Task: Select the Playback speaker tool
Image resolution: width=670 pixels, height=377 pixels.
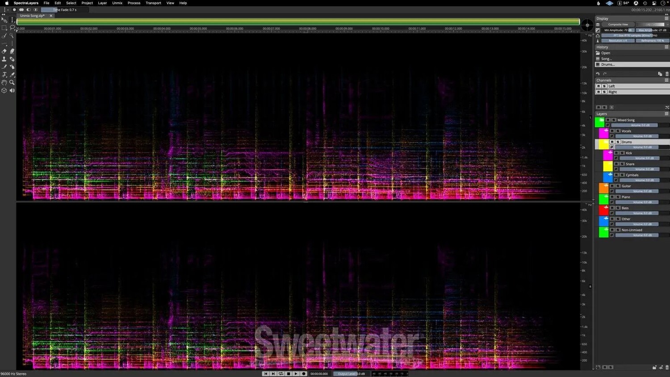Action: 12,90
